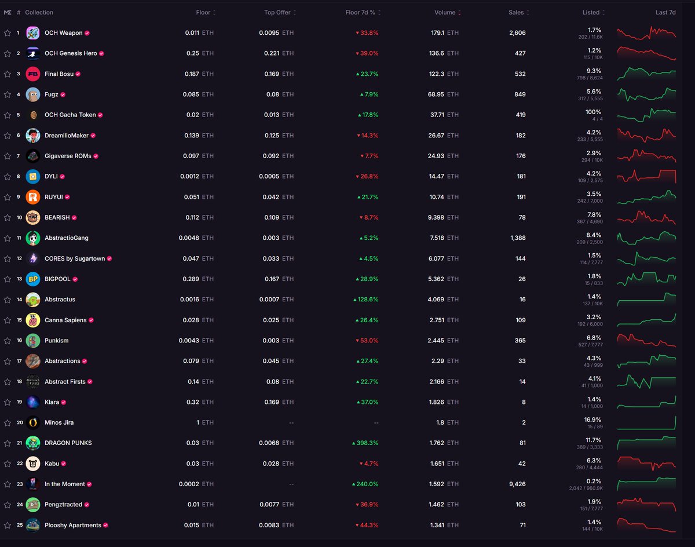This screenshot has height=547, width=695.
Task: Open the OCH Weapon collection link
Action: (63, 33)
